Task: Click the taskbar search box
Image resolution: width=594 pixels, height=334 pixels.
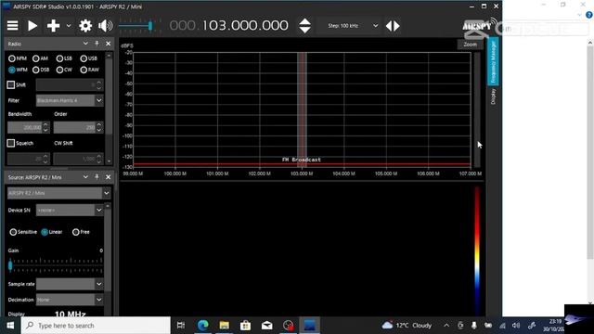Action: 96,326
